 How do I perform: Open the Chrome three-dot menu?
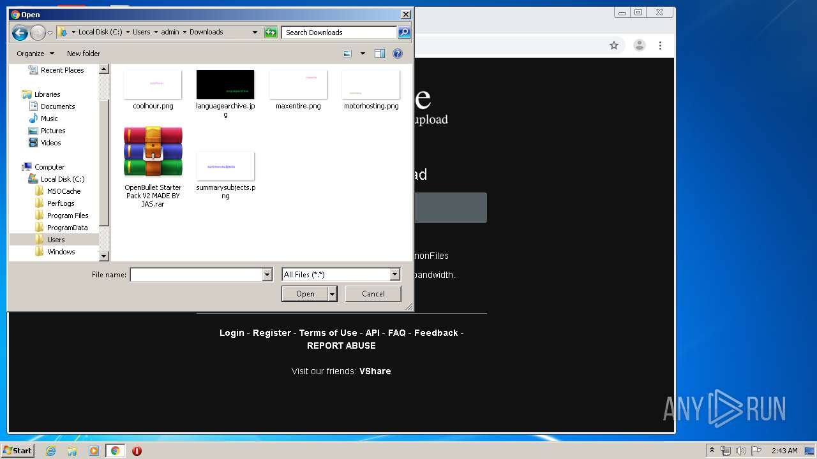point(660,45)
